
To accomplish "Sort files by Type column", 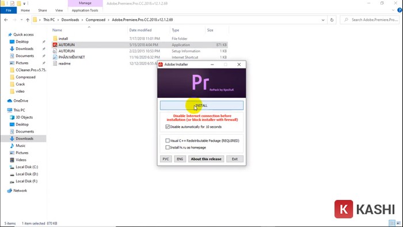I will tap(176, 30).
